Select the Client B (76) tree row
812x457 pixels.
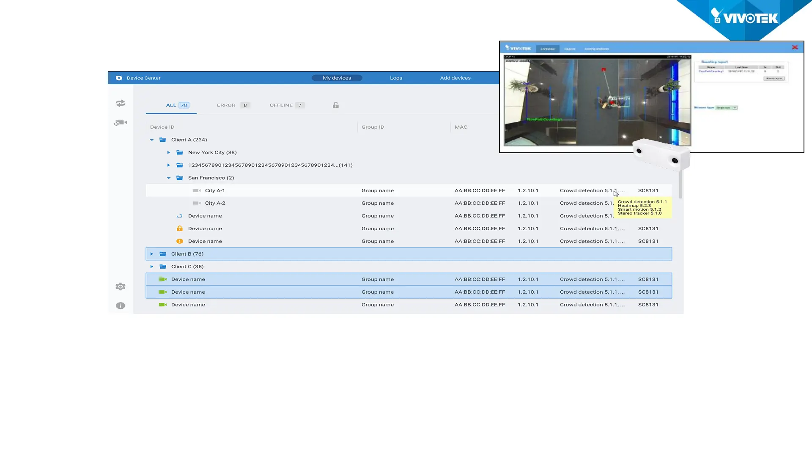(187, 254)
